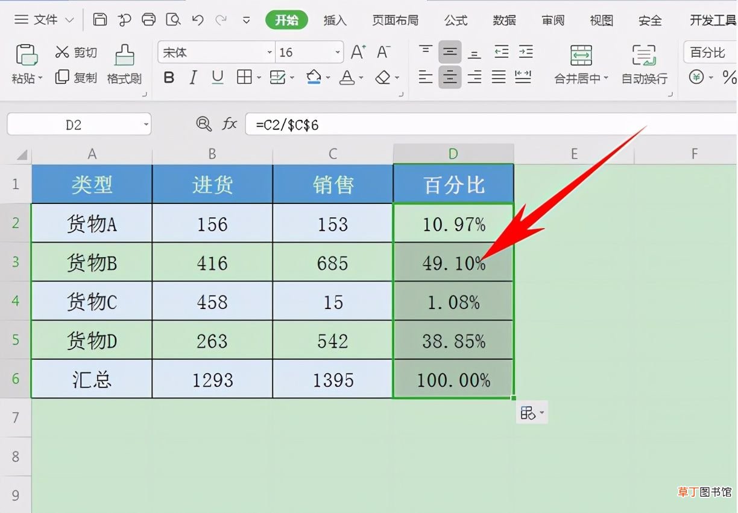Expand the Paste options dropdown arrow
Screen dimensions: 738x513
[41, 78]
